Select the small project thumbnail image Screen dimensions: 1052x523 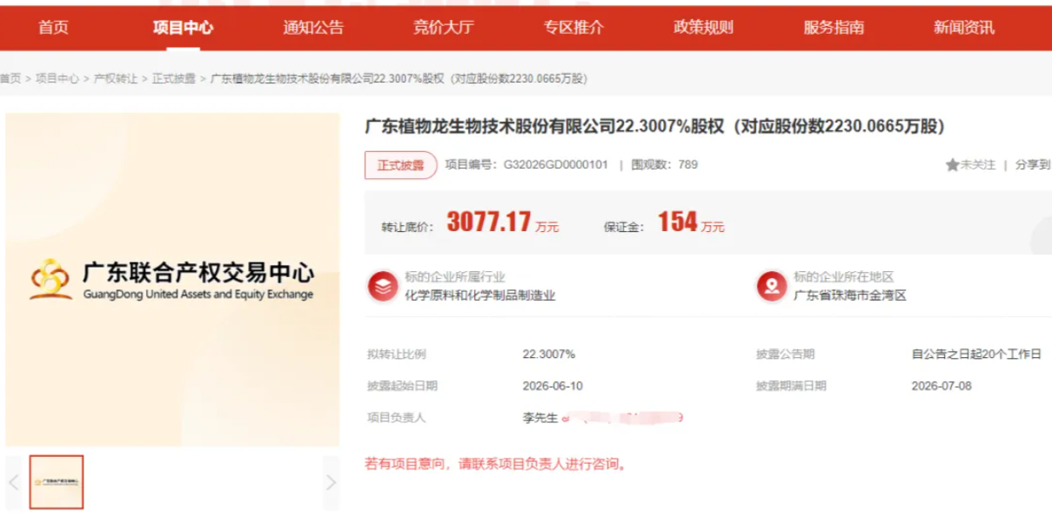point(57,482)
